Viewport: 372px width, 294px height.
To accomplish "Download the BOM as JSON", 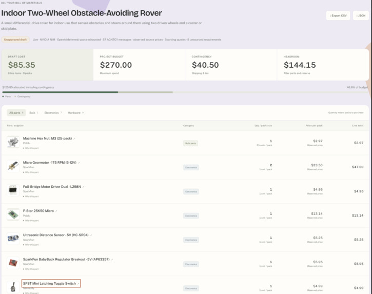I will tap(361, 16).
